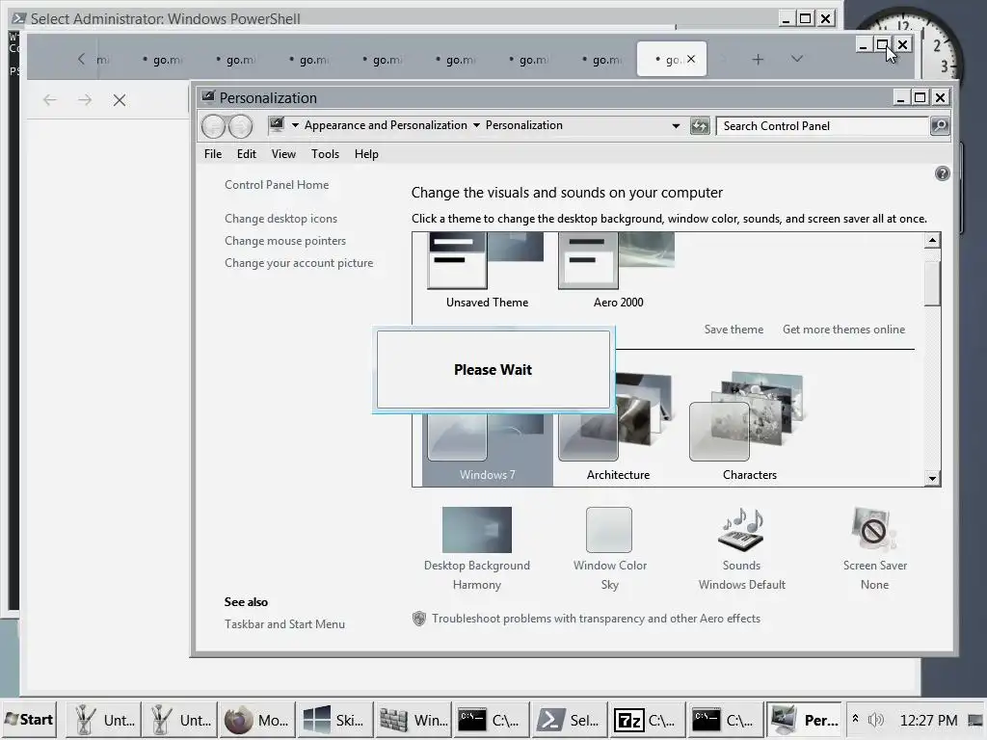
Task: Show hidden tray icons arrow
Action: coord(856,719)
